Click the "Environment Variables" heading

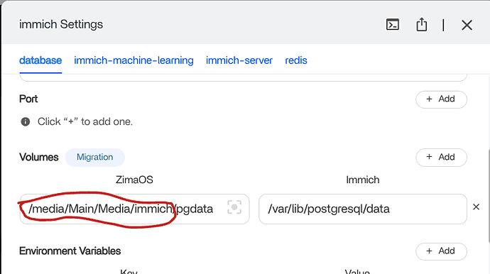tap(70, 251)
